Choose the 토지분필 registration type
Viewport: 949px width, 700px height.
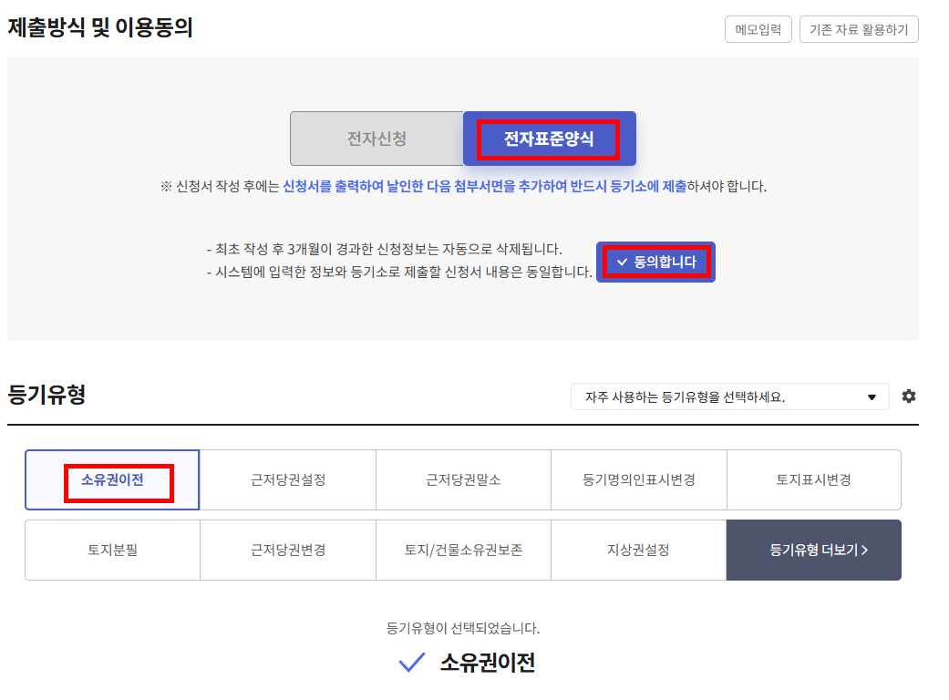pos(112,550)
